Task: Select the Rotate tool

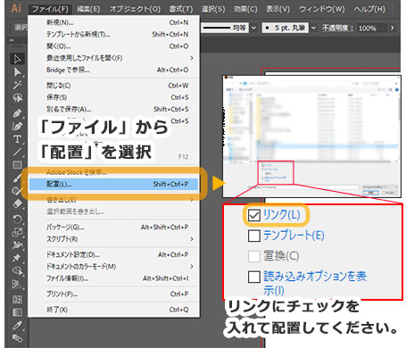Action: click(17, 220)
